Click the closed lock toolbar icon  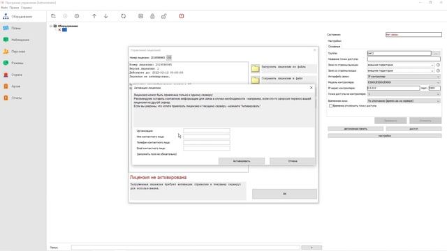[x=152, y=16]
